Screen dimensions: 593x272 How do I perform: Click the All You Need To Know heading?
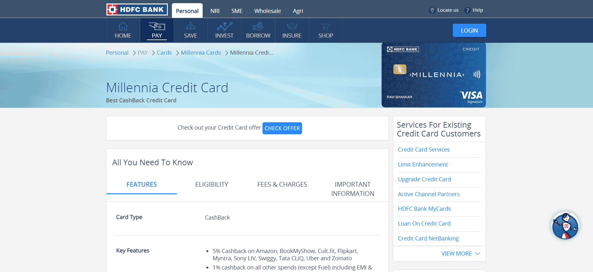[153, 162]
